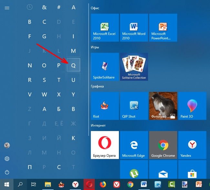Open the Mail envelope tile
This screenshot has width=210, height=190.
(163, 169)
